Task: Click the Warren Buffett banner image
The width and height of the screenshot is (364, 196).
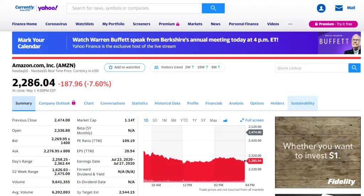Action: (339, 43)
